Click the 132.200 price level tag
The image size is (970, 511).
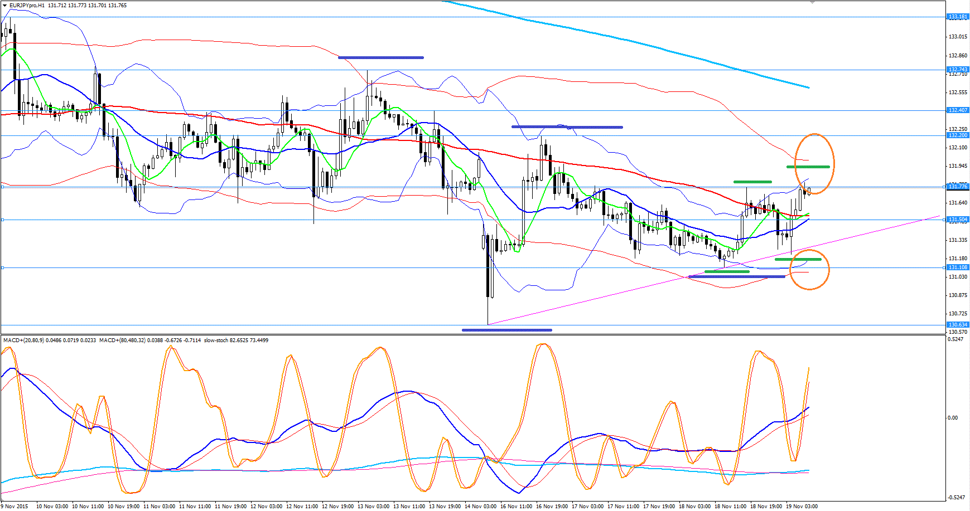pos(958,135)
